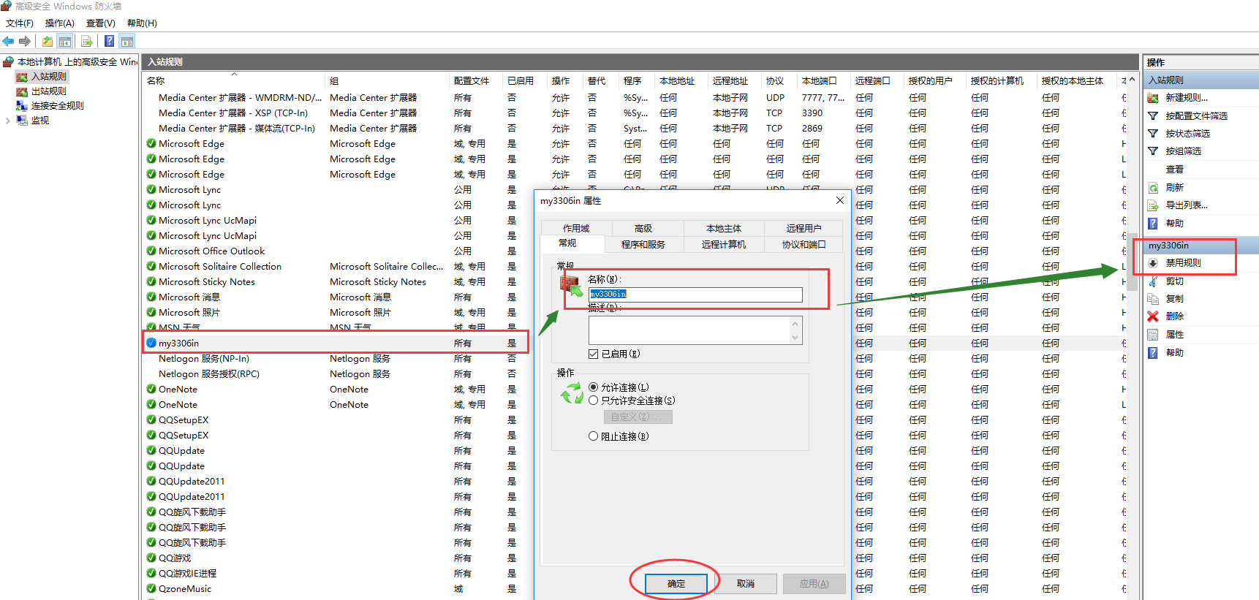
Task: Click the description box scroll-up arrow
Action: (795, 323)
